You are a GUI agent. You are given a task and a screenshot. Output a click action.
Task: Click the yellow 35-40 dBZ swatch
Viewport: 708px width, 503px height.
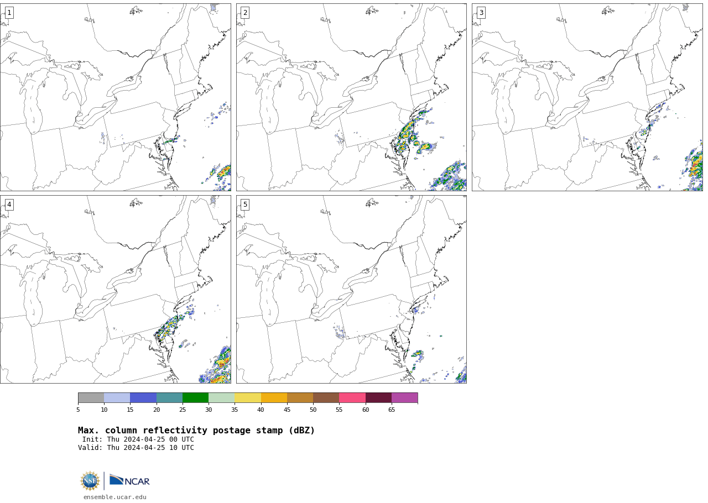(x=248, y=398)
